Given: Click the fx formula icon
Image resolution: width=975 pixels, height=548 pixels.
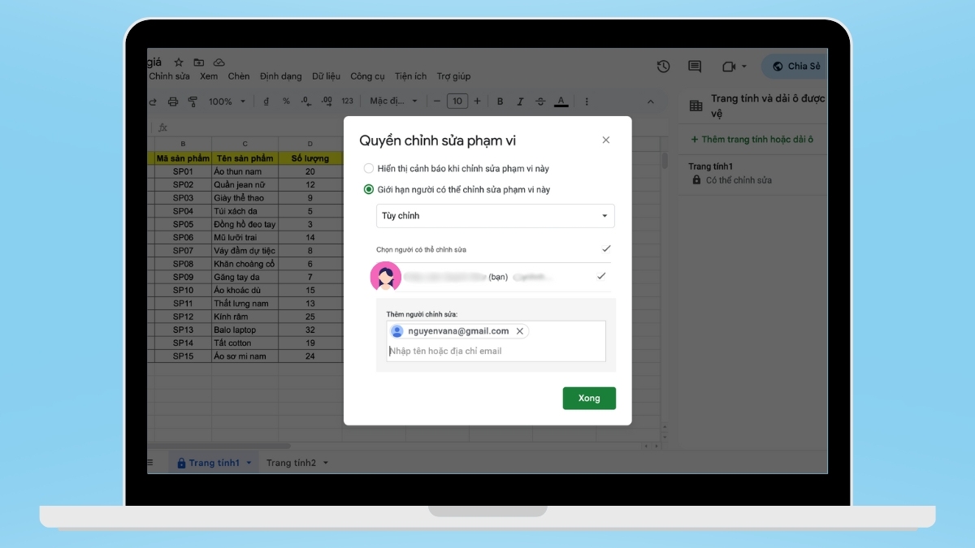Looking at the screenshot, I should point(162,127).
